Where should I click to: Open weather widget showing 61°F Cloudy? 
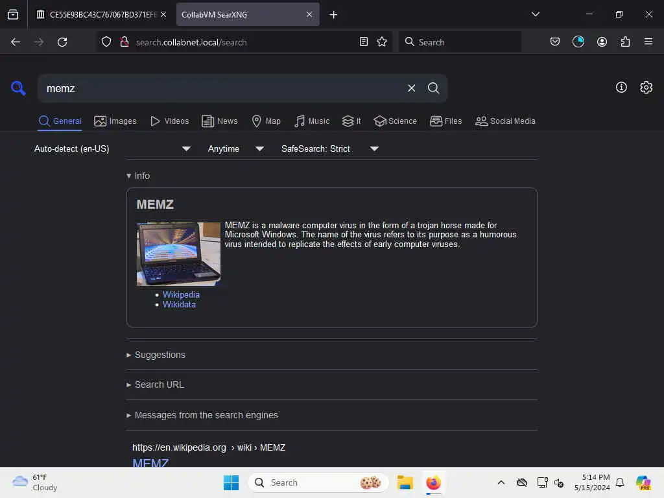(x=35, y=482)
